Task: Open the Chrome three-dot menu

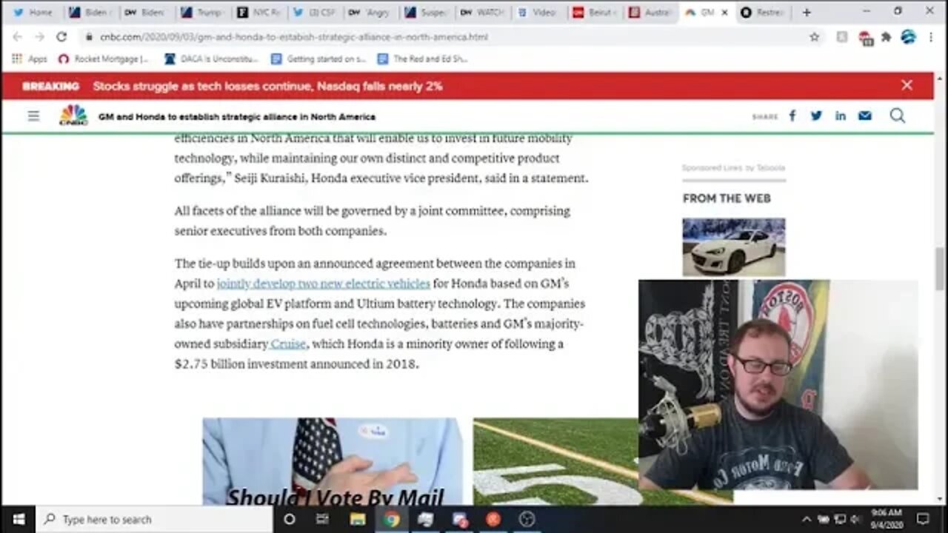Action: [930, 36]
